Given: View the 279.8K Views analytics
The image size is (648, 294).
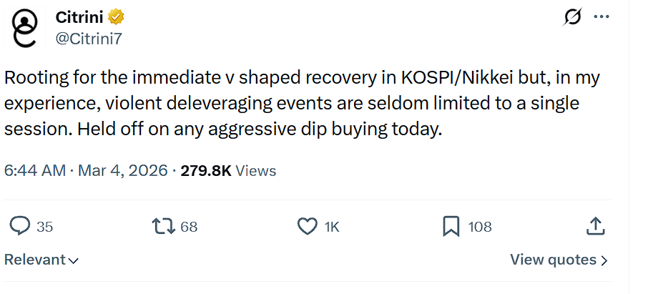Looking at the screenshot, I should (228, 171).
